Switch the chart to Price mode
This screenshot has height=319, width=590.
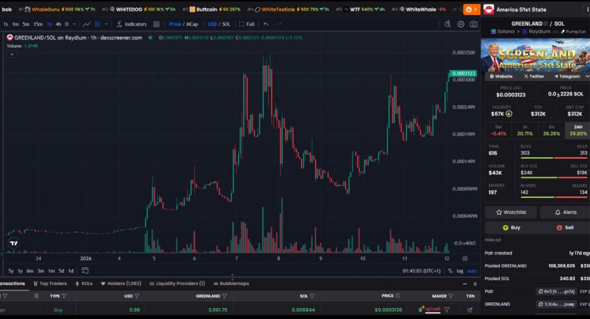[x=175, y=24]
